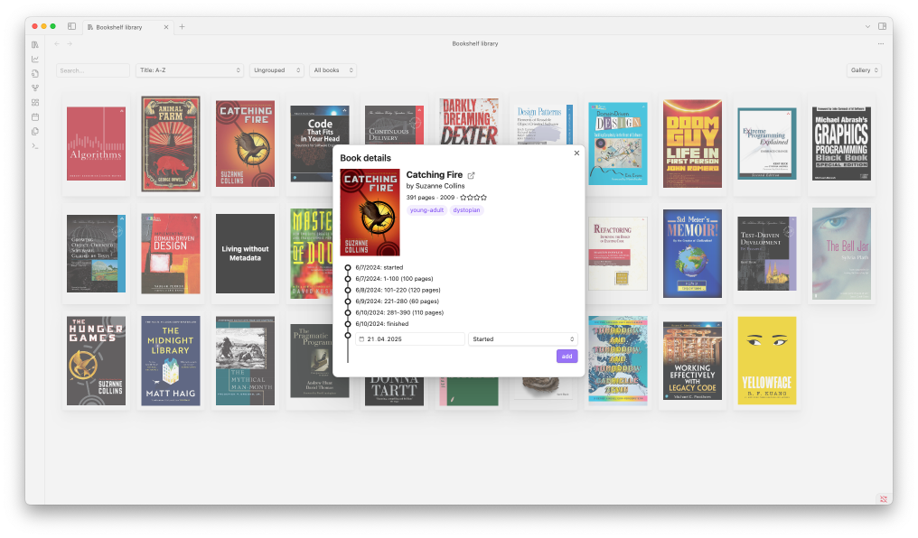This screenshot has height=538, width=918.
Task: Toggle the left sidebar panel icon
Action: 71,26
